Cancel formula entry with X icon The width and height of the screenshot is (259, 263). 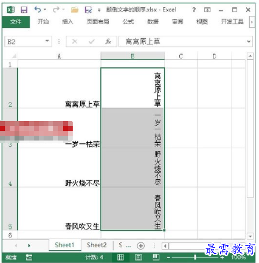pos(74,41)
